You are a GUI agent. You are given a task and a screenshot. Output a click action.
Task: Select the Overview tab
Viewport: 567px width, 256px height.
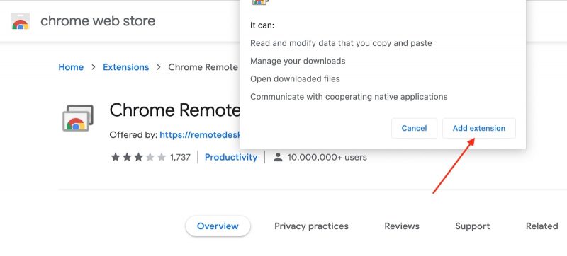(218, 226)
